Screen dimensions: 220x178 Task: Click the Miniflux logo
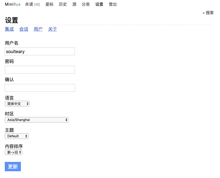click(13, 4)
